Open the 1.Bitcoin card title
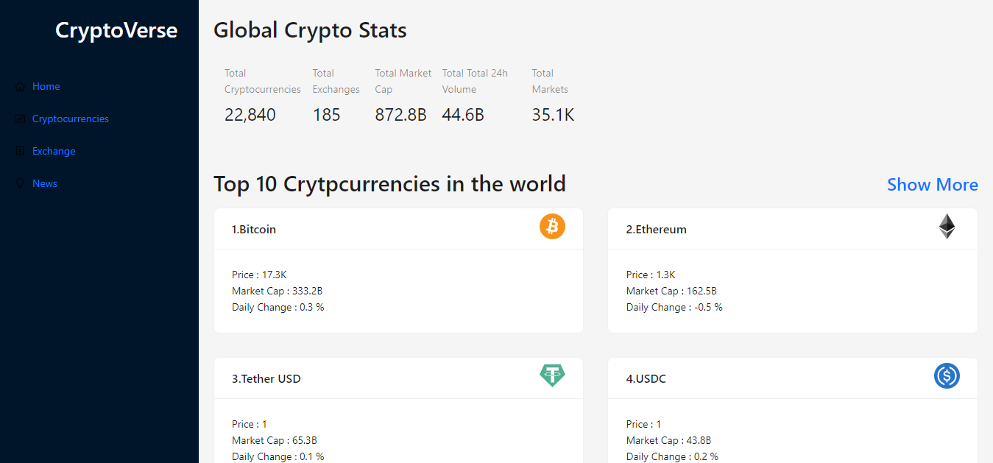 click(254, 230)
